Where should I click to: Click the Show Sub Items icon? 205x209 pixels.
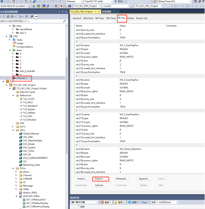pos(65,6)
